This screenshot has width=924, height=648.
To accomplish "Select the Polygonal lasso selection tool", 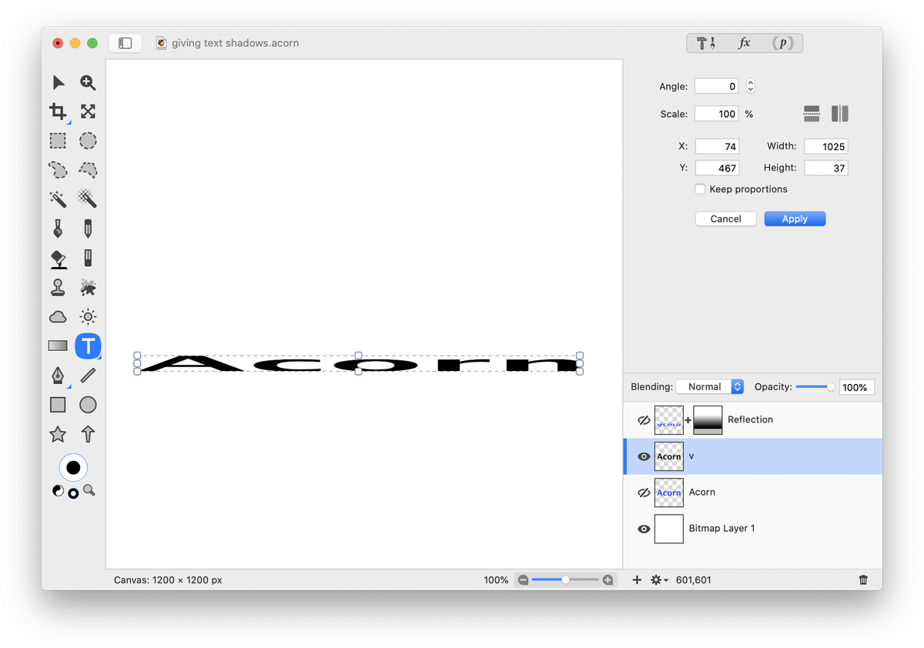I will pos(88,169).
